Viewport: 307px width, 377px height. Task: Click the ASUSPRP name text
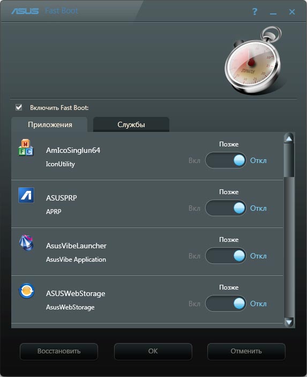click(x=62, y=198)
